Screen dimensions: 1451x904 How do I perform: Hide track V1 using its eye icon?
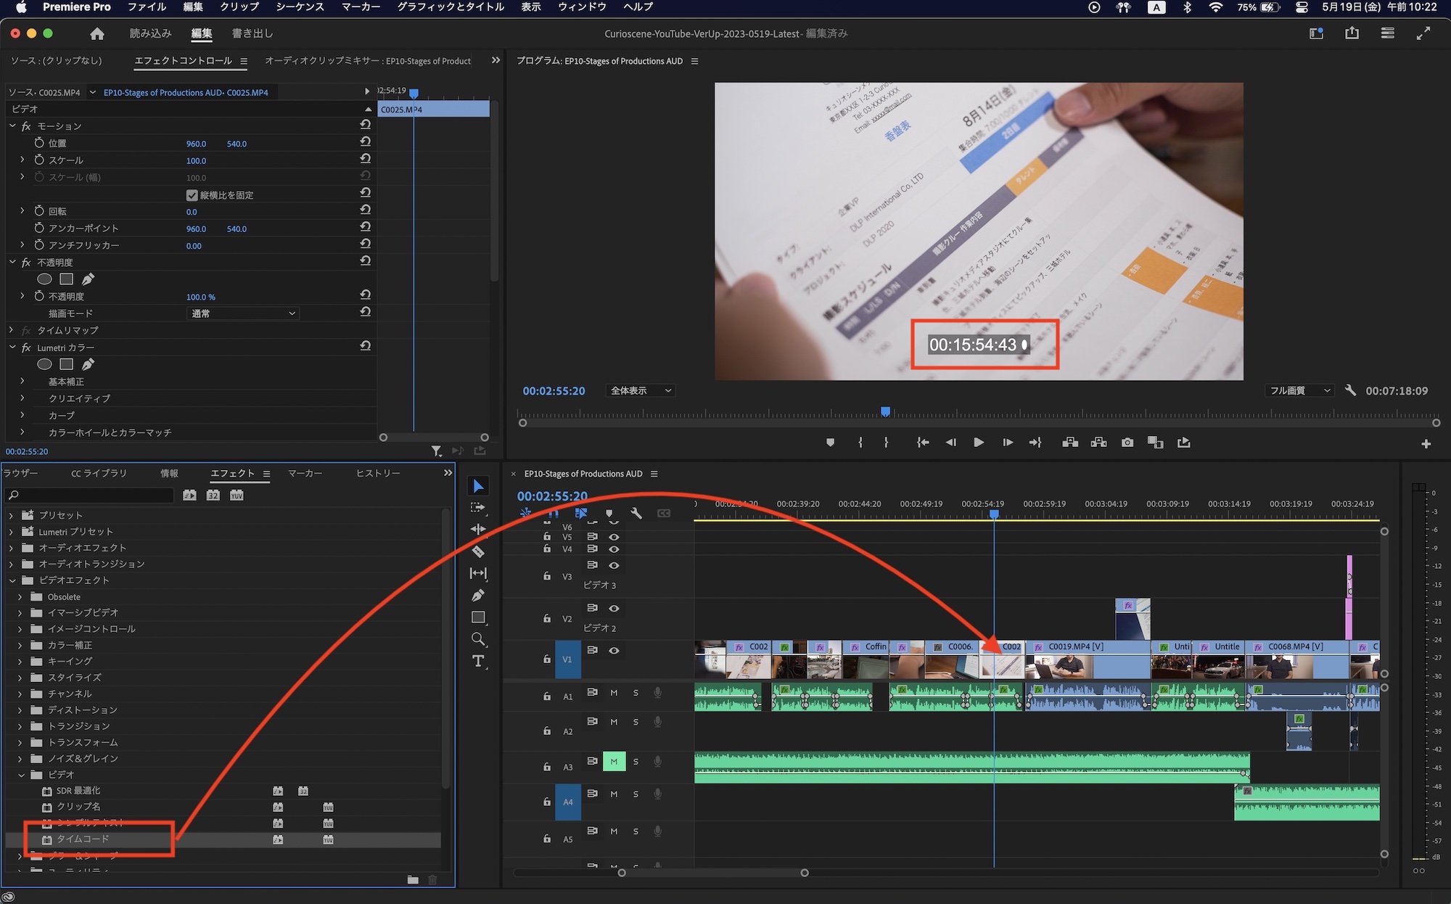tap(614, 650)
